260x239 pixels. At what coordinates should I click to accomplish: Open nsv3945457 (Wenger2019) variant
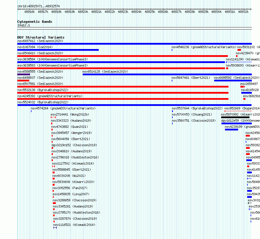pos(72,133)
